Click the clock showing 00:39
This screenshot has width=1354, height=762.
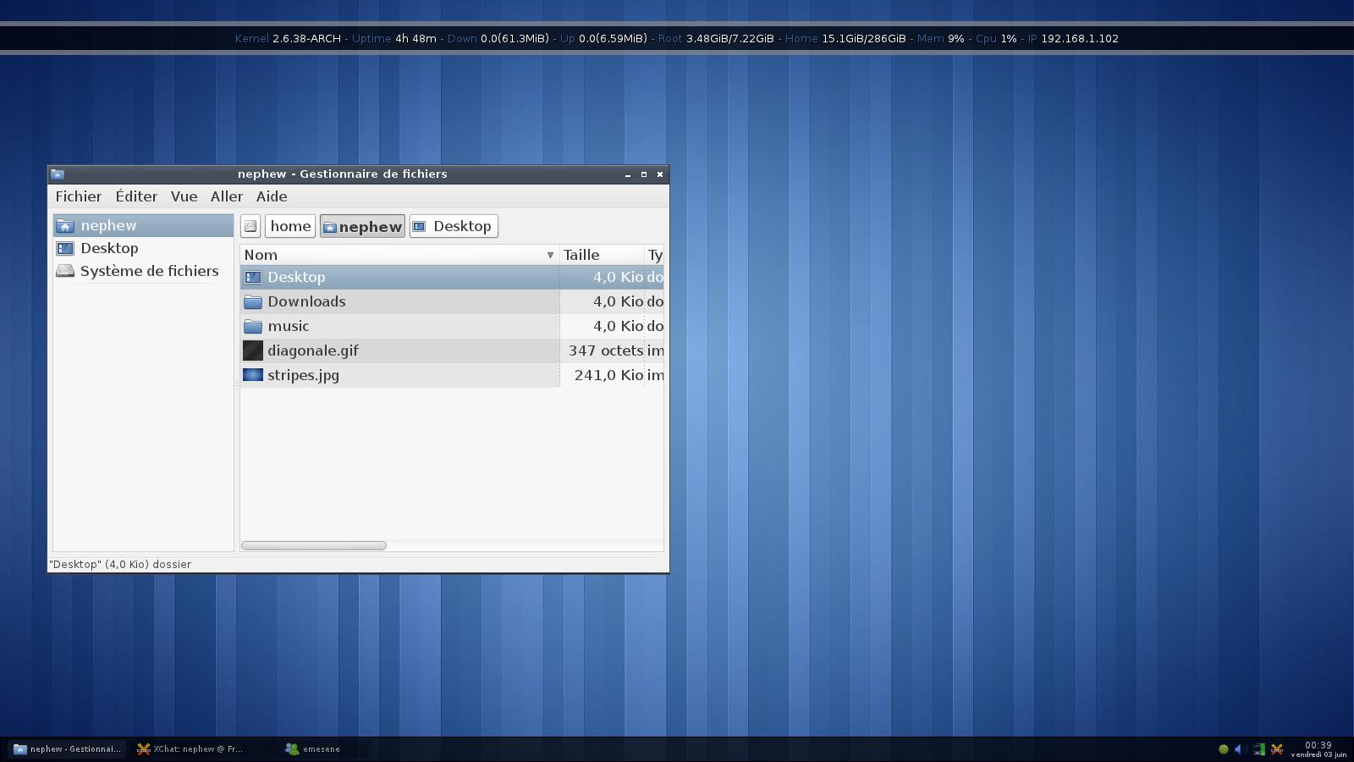(x=1318, y=746)
